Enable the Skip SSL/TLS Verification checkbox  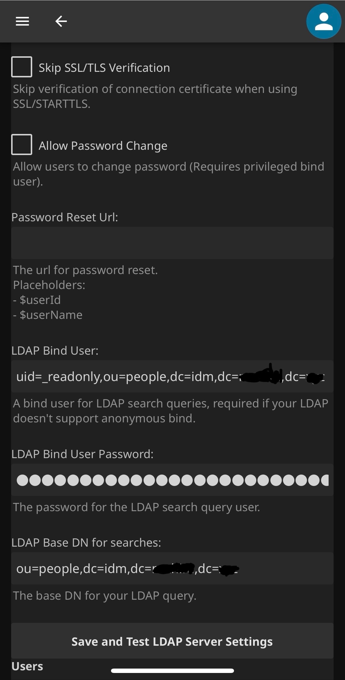(x=22, y=67)
